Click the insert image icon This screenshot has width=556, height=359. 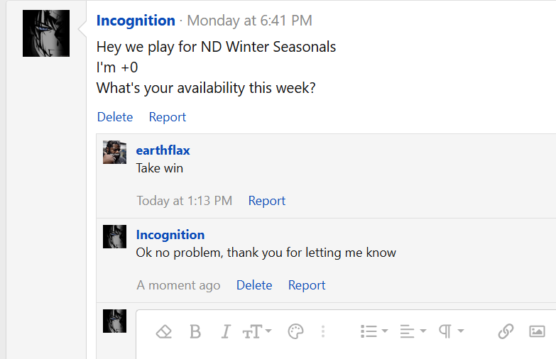click(537, 331)
